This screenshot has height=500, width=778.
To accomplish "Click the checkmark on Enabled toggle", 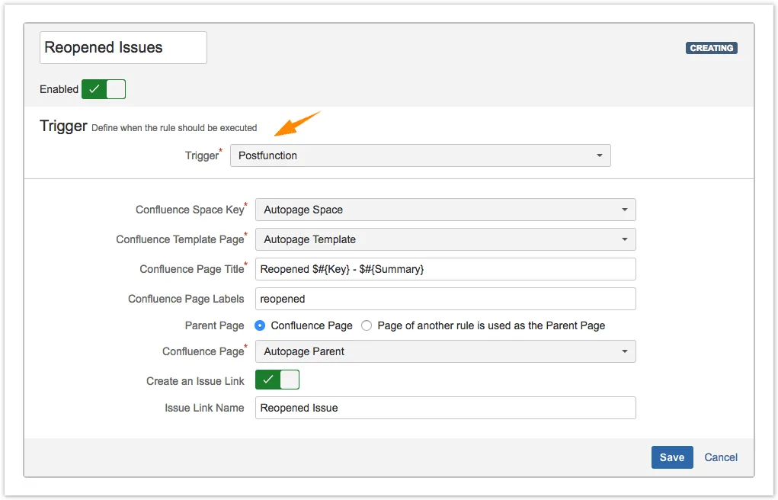I will (x=94, y=89).
